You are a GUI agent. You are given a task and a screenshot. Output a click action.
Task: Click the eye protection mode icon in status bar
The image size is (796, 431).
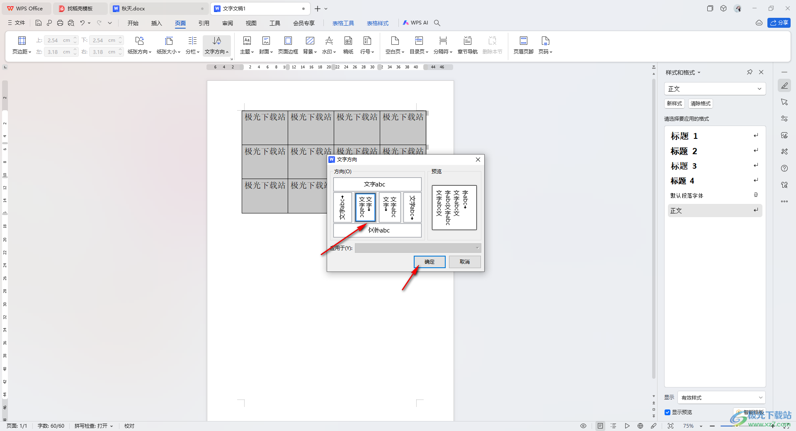[x=583, y=426]
